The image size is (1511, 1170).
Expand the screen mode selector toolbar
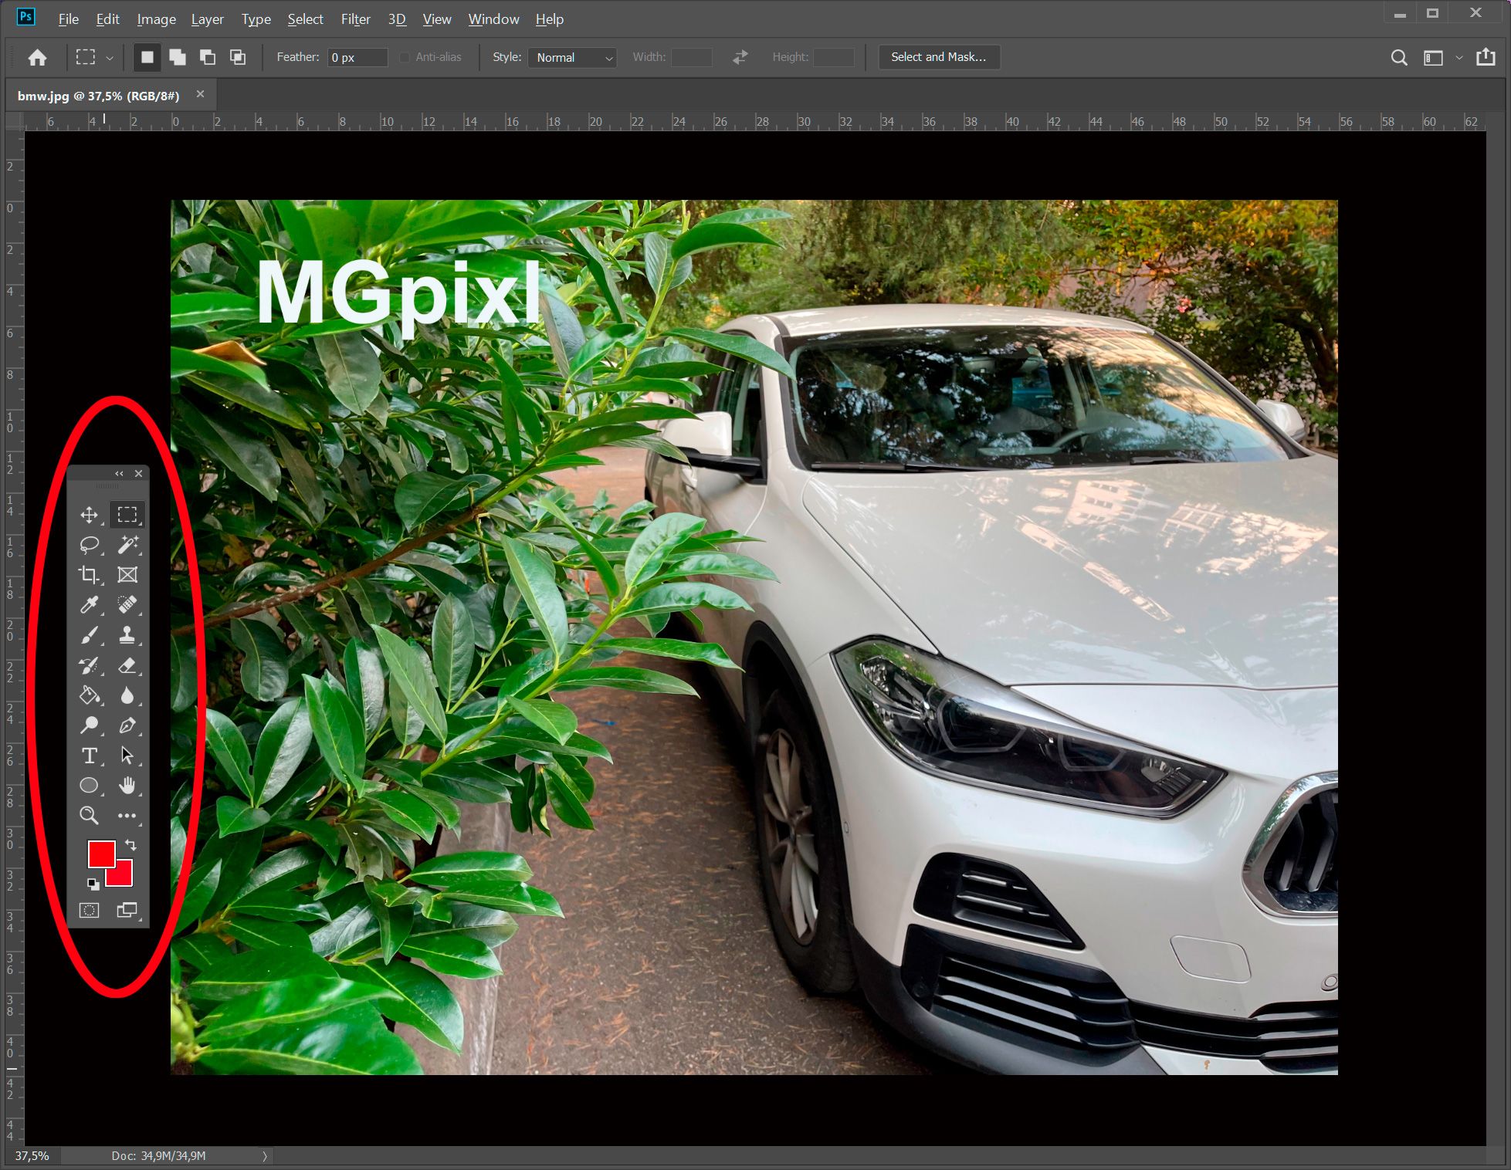pos(129,910)
